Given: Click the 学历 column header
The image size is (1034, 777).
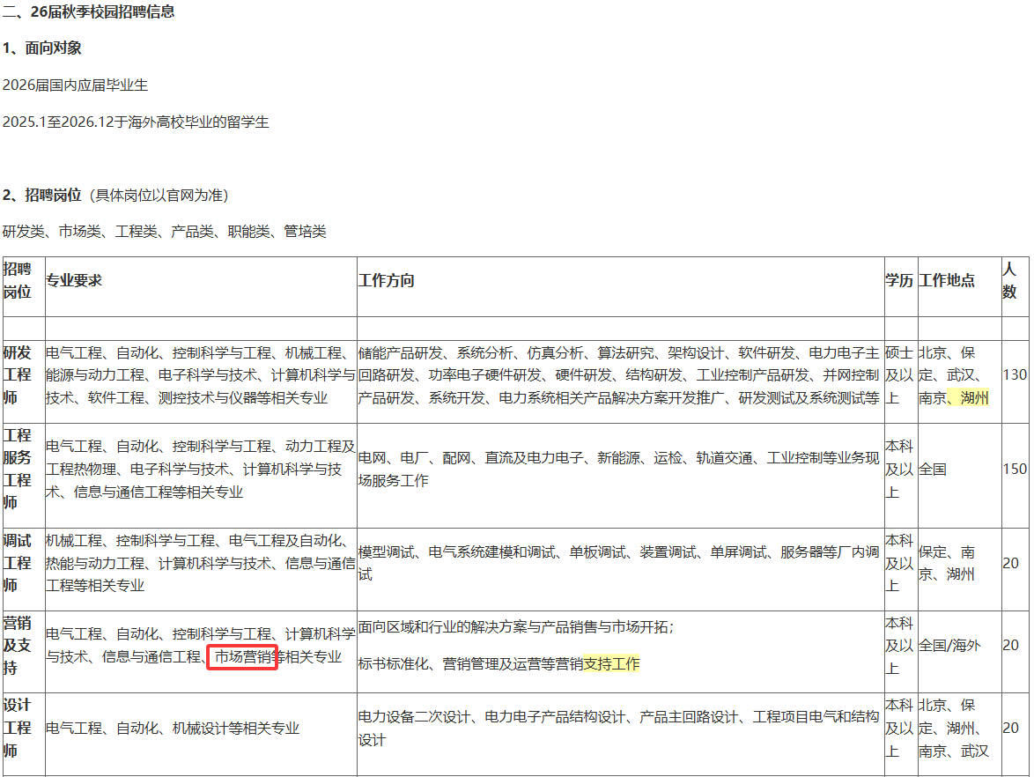Looking at the screenshot, I should [899, 280].
